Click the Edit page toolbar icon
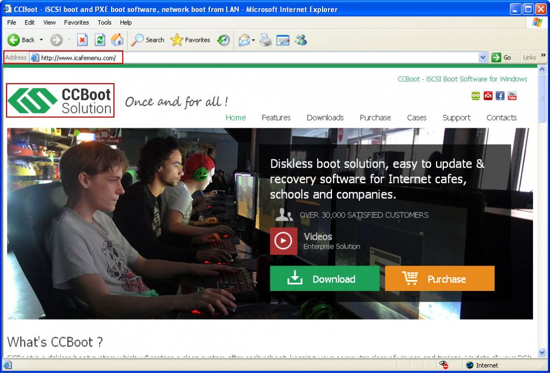 click(x=283, y=40)
